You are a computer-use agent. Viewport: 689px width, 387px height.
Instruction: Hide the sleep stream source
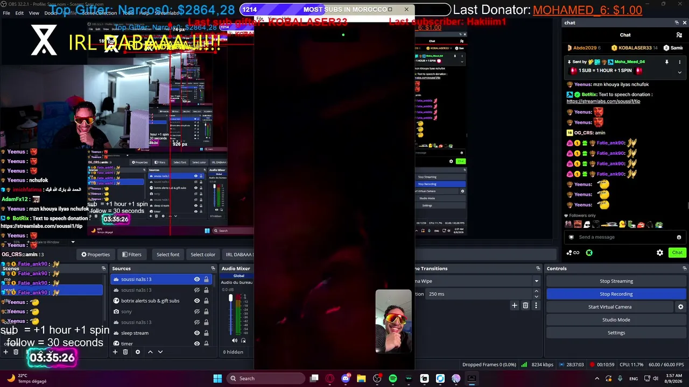[197, 333]
